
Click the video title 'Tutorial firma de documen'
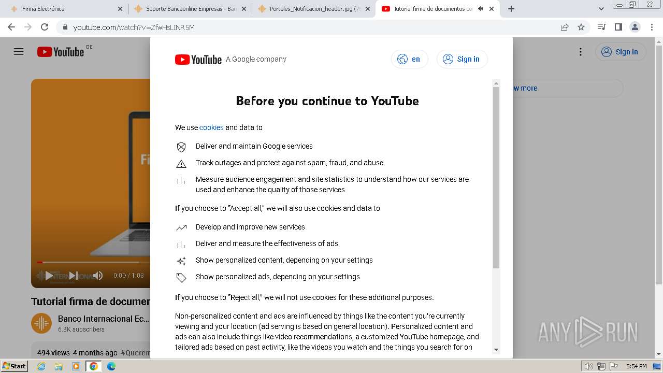click(91, 302)
